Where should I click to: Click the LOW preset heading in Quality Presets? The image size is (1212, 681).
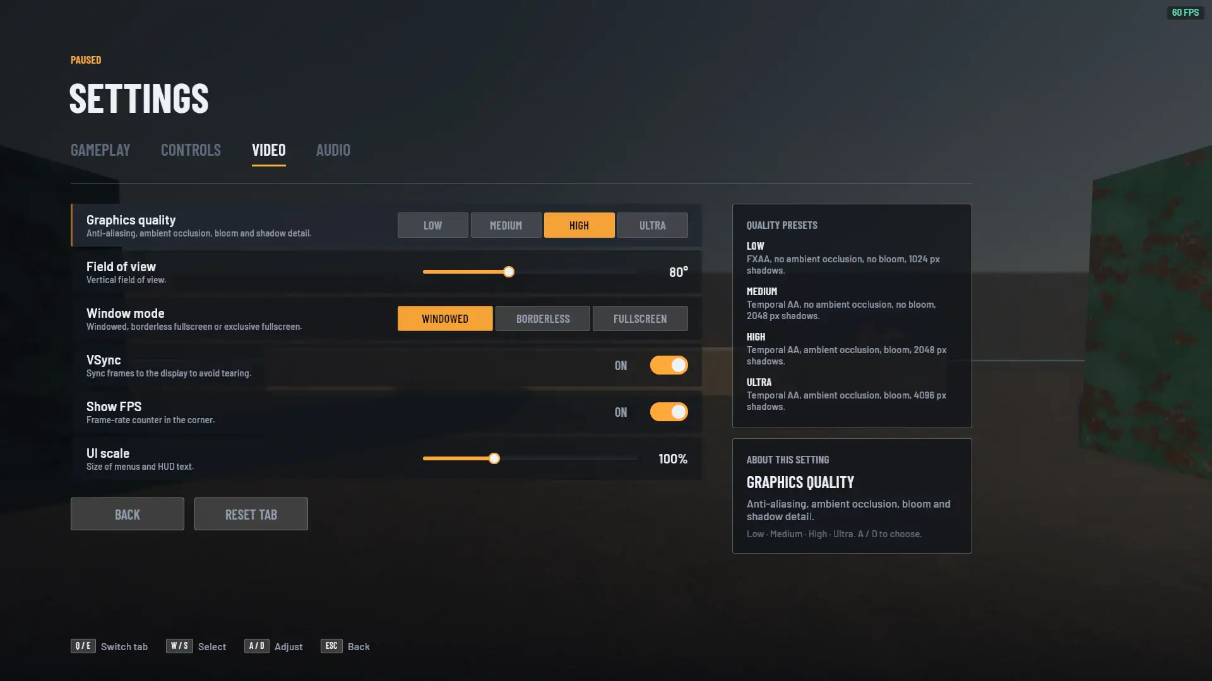coord(756,246)
